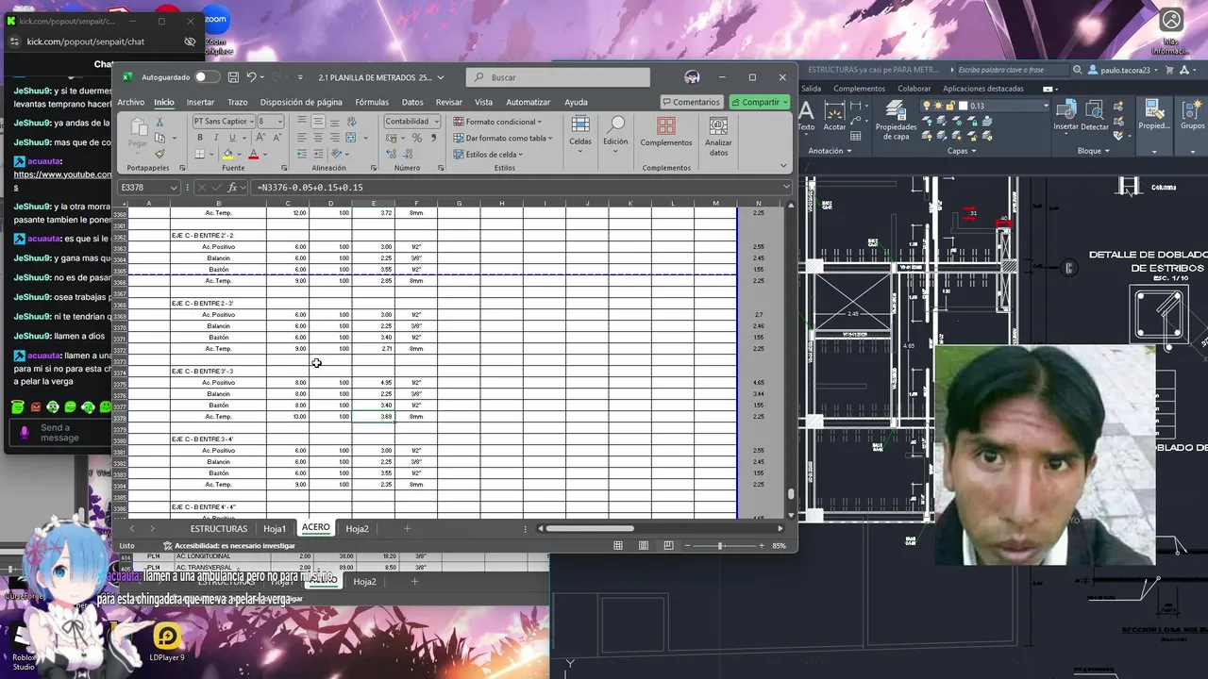The image size is (1208, 679).
Task: Click the Save icon in Excel title bar
Action: tap(231, 77)
